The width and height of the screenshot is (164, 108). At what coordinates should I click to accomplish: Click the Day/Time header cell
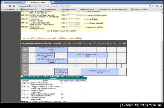[25, 43]
